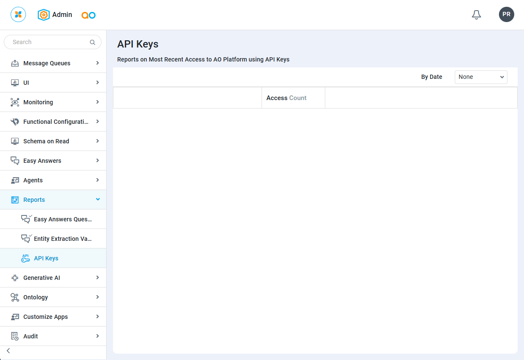The width and height of the screenshot is (524, 360).
Task: Expand the Audit menu chevron
Action: point(98,336)
